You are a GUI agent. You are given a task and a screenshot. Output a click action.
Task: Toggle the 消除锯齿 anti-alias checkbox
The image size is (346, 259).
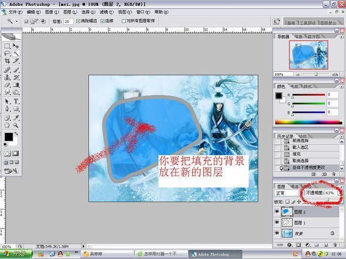tap(78, 21)
